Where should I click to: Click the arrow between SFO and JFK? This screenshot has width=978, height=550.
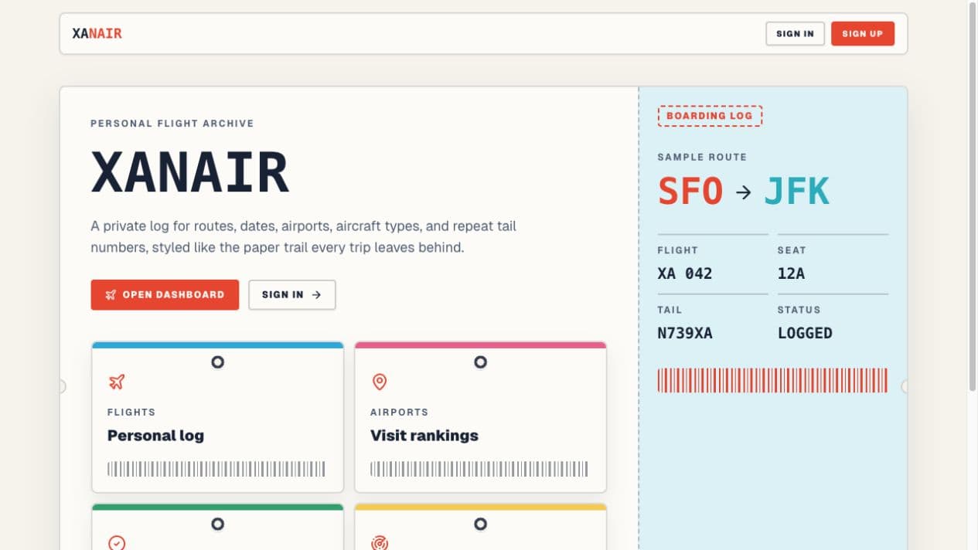click(744, 192)
